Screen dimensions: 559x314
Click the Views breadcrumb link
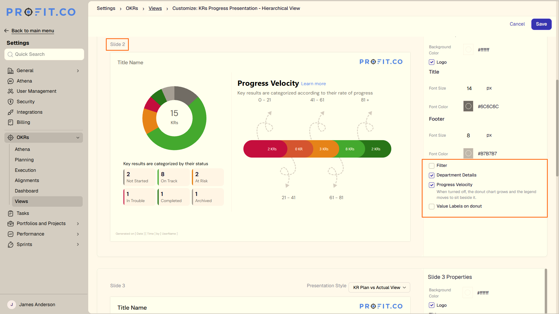point(155,8)
